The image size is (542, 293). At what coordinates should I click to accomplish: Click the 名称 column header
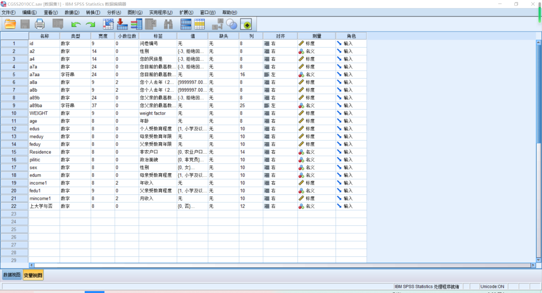(44, 36)
